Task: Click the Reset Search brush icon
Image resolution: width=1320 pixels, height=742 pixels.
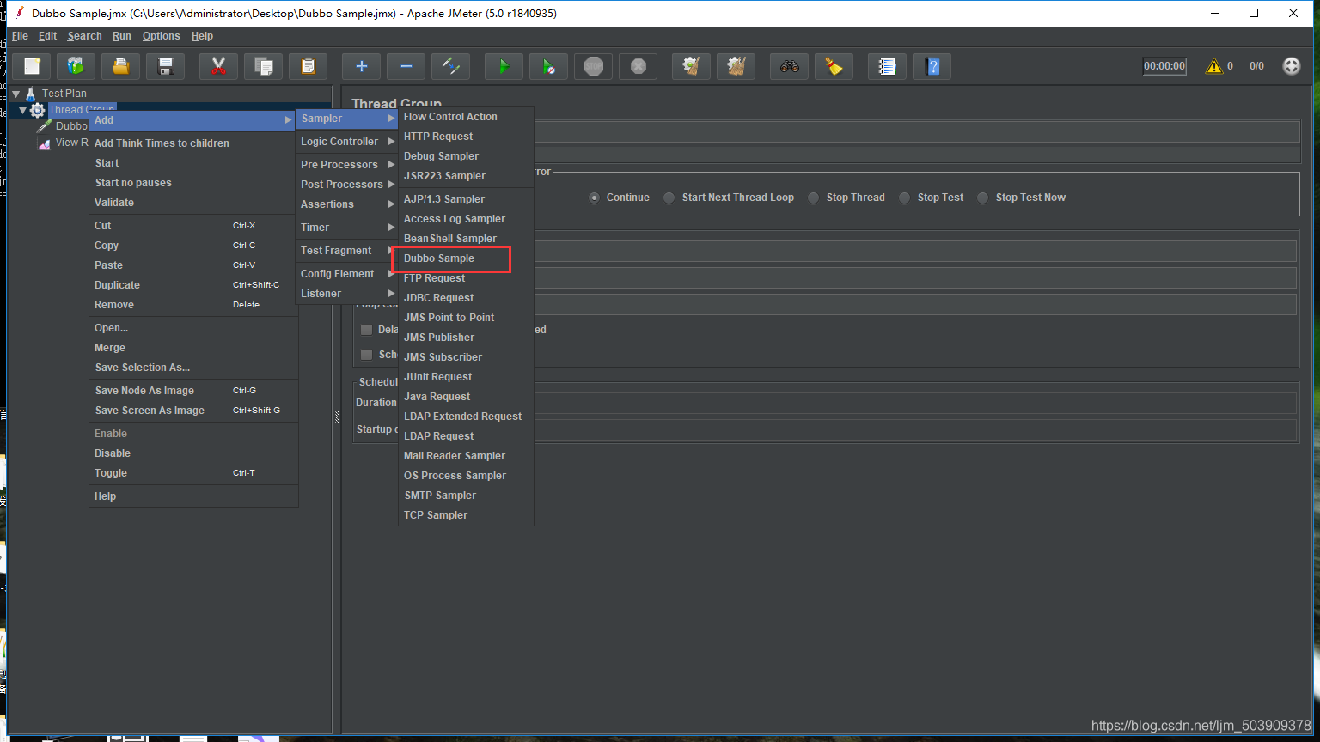Action: (834, 66)
